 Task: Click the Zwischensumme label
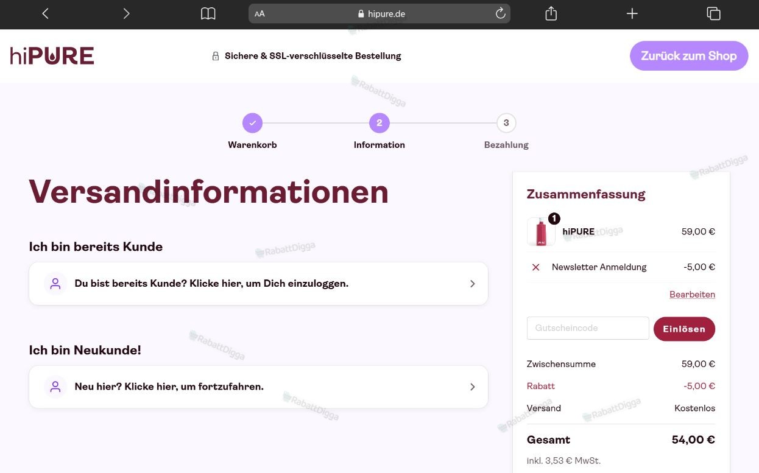pyautogui.click(x=561, y=364)
